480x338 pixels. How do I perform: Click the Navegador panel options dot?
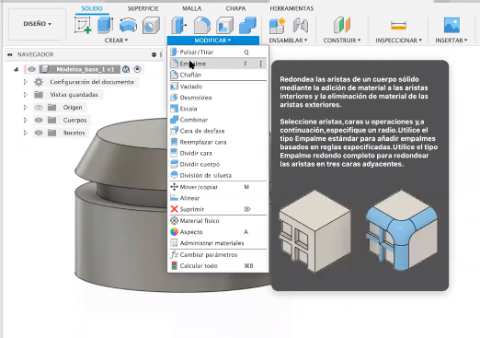coord(154,54)
